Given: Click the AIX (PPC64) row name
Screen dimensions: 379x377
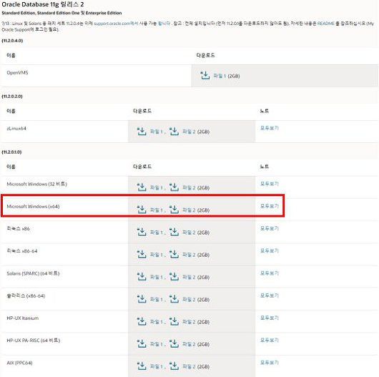Looking at the screenshot, I should point(19,363).
